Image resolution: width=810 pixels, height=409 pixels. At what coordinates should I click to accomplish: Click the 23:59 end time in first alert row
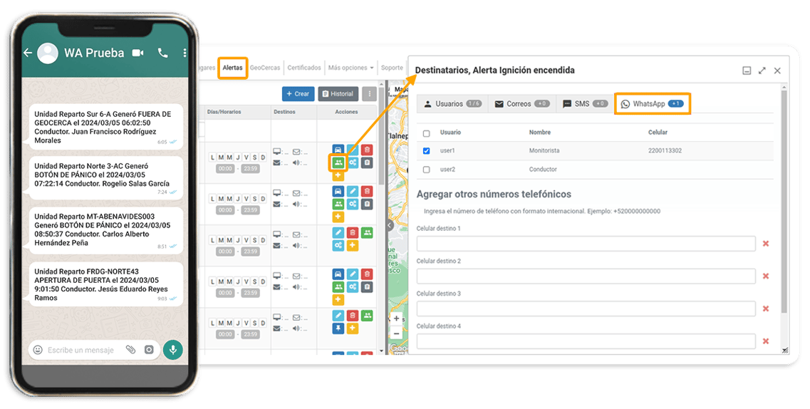point(251,168)
